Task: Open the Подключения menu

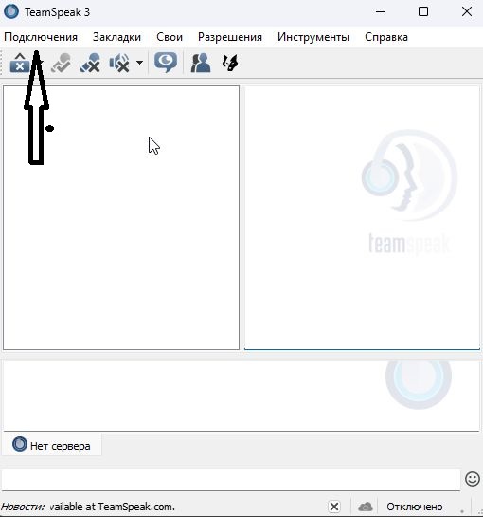Action: [x=41, y=37]
